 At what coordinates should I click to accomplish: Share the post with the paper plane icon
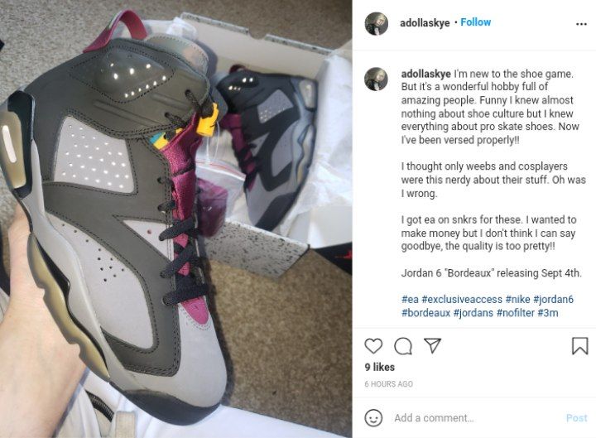tap(432, 345)
